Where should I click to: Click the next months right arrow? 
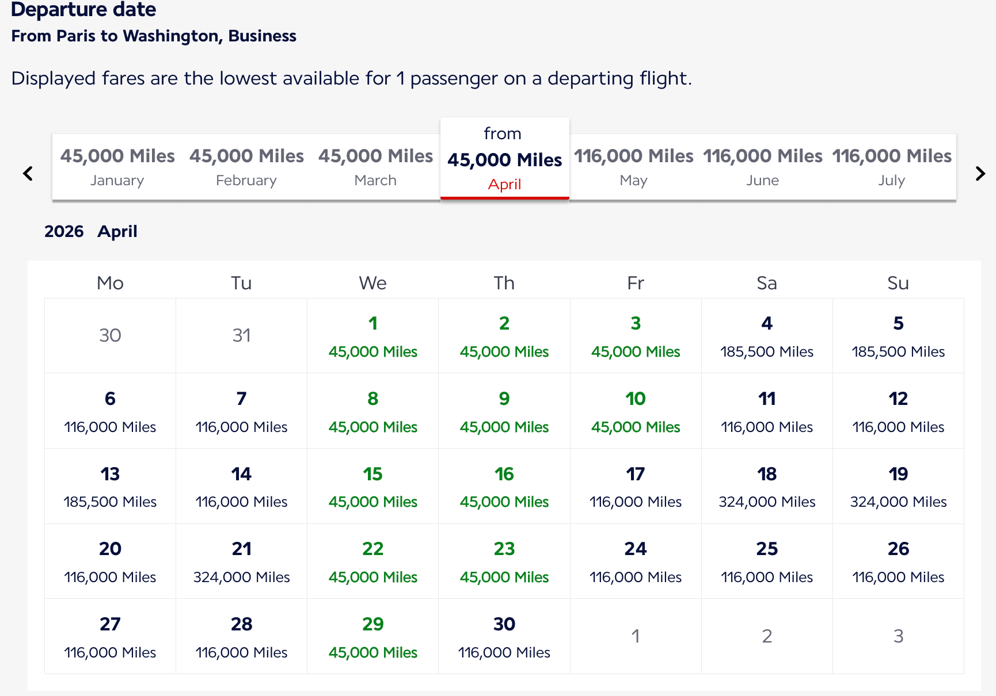980,173
